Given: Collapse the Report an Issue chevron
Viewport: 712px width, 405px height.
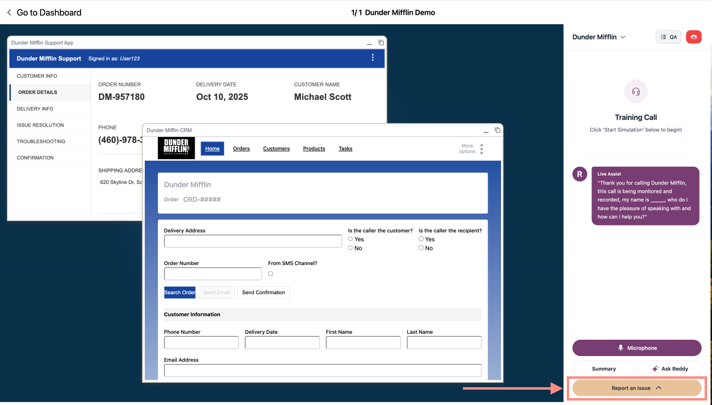Looking at the screenshot, I should tap(658, 388).
